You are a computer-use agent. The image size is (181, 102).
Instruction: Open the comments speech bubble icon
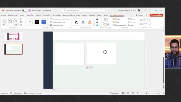tap(146, 15)
